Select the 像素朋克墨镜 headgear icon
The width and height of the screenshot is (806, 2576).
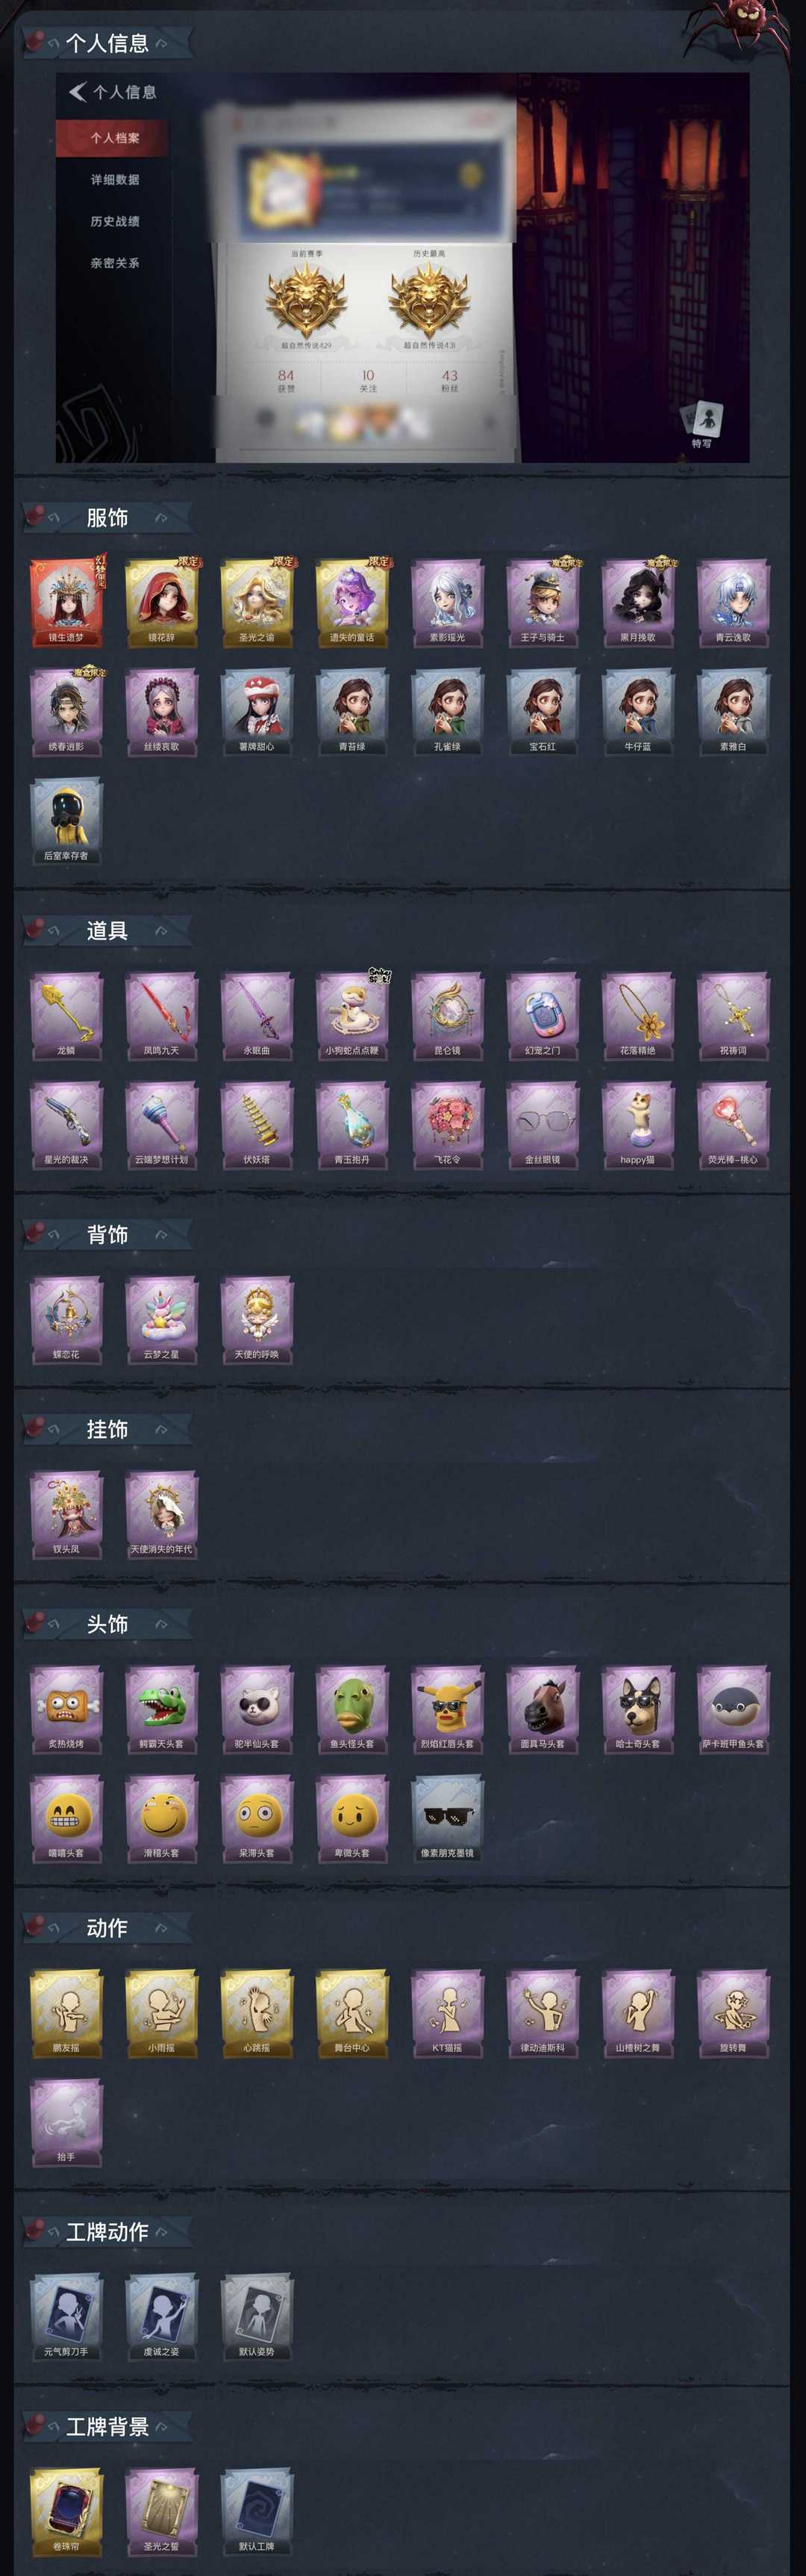pyautogui.click(x=447, y=1818)
